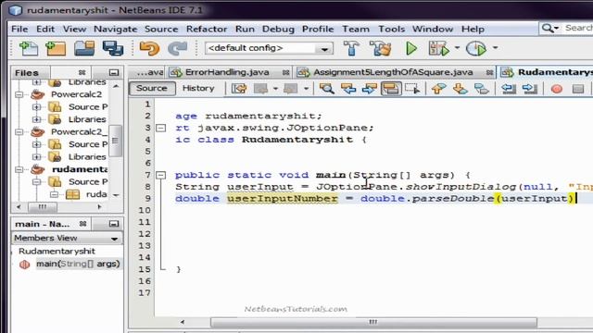The image size is (593, 333).
Task: Open the Debug menu
Action: point(278,29)
